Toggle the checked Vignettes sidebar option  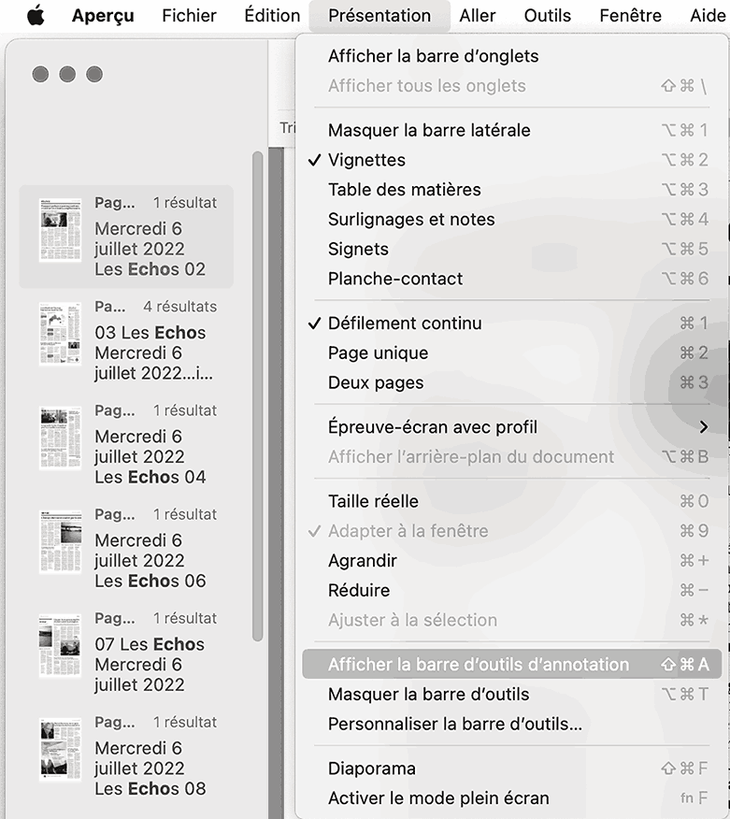(x=511, y=160)
